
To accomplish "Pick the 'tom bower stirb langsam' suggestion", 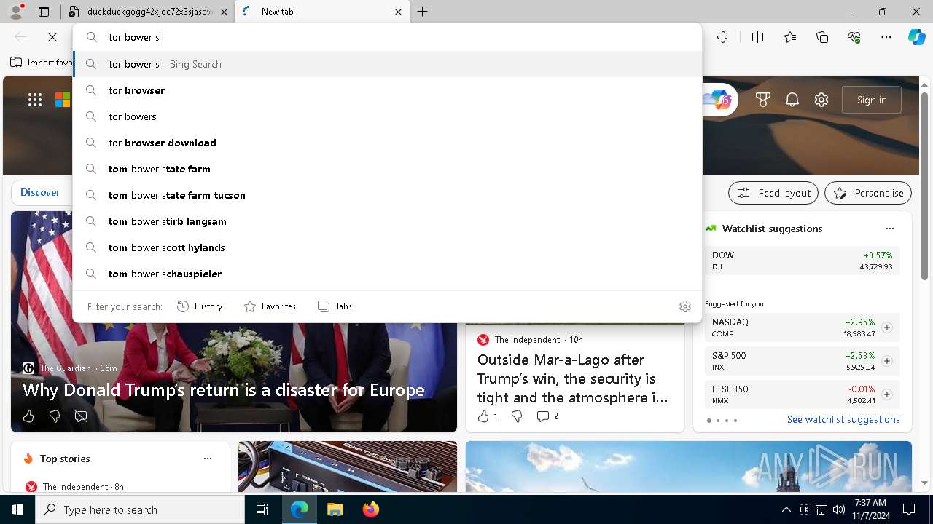I will [x=387, y=221].
